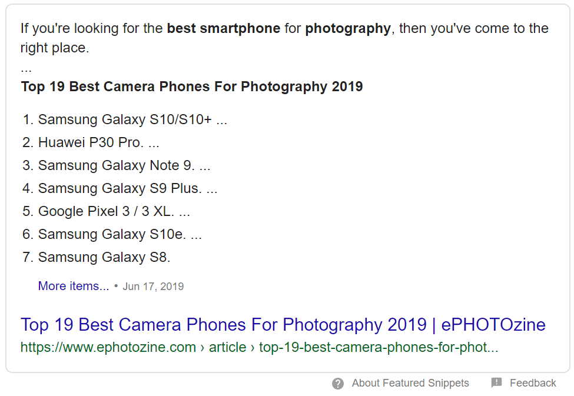Image resolution: width=574 pixels, height=396 pixels.
Task: Click the question mark help icon
Action: pyautogui.click(x=337, y=383)
